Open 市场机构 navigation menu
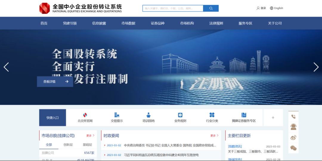The height and width of the screenshot is (161, 322). [x=187, y=23]
